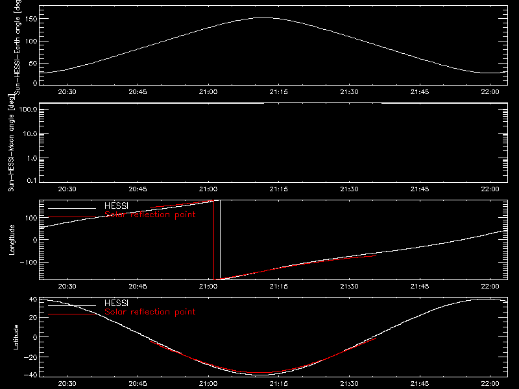Click 20:30 time label under Latitude plot
Viewport: 519px width, 389px height.
[67, 384]
